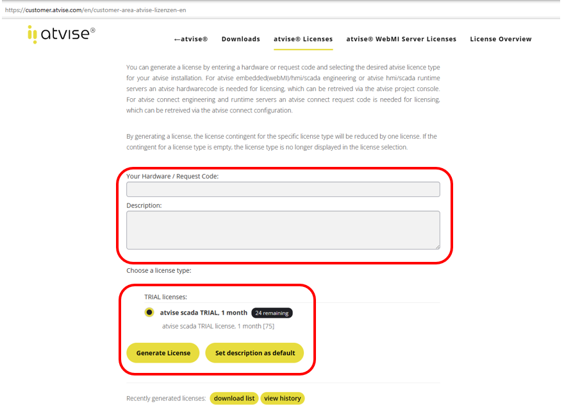
Task: Grab the Description textarea resize handle
Action: pos(437,247)
